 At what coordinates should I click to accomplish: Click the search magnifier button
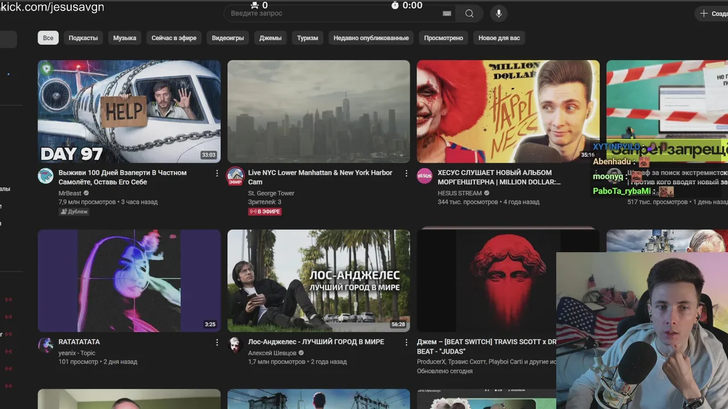469,14
